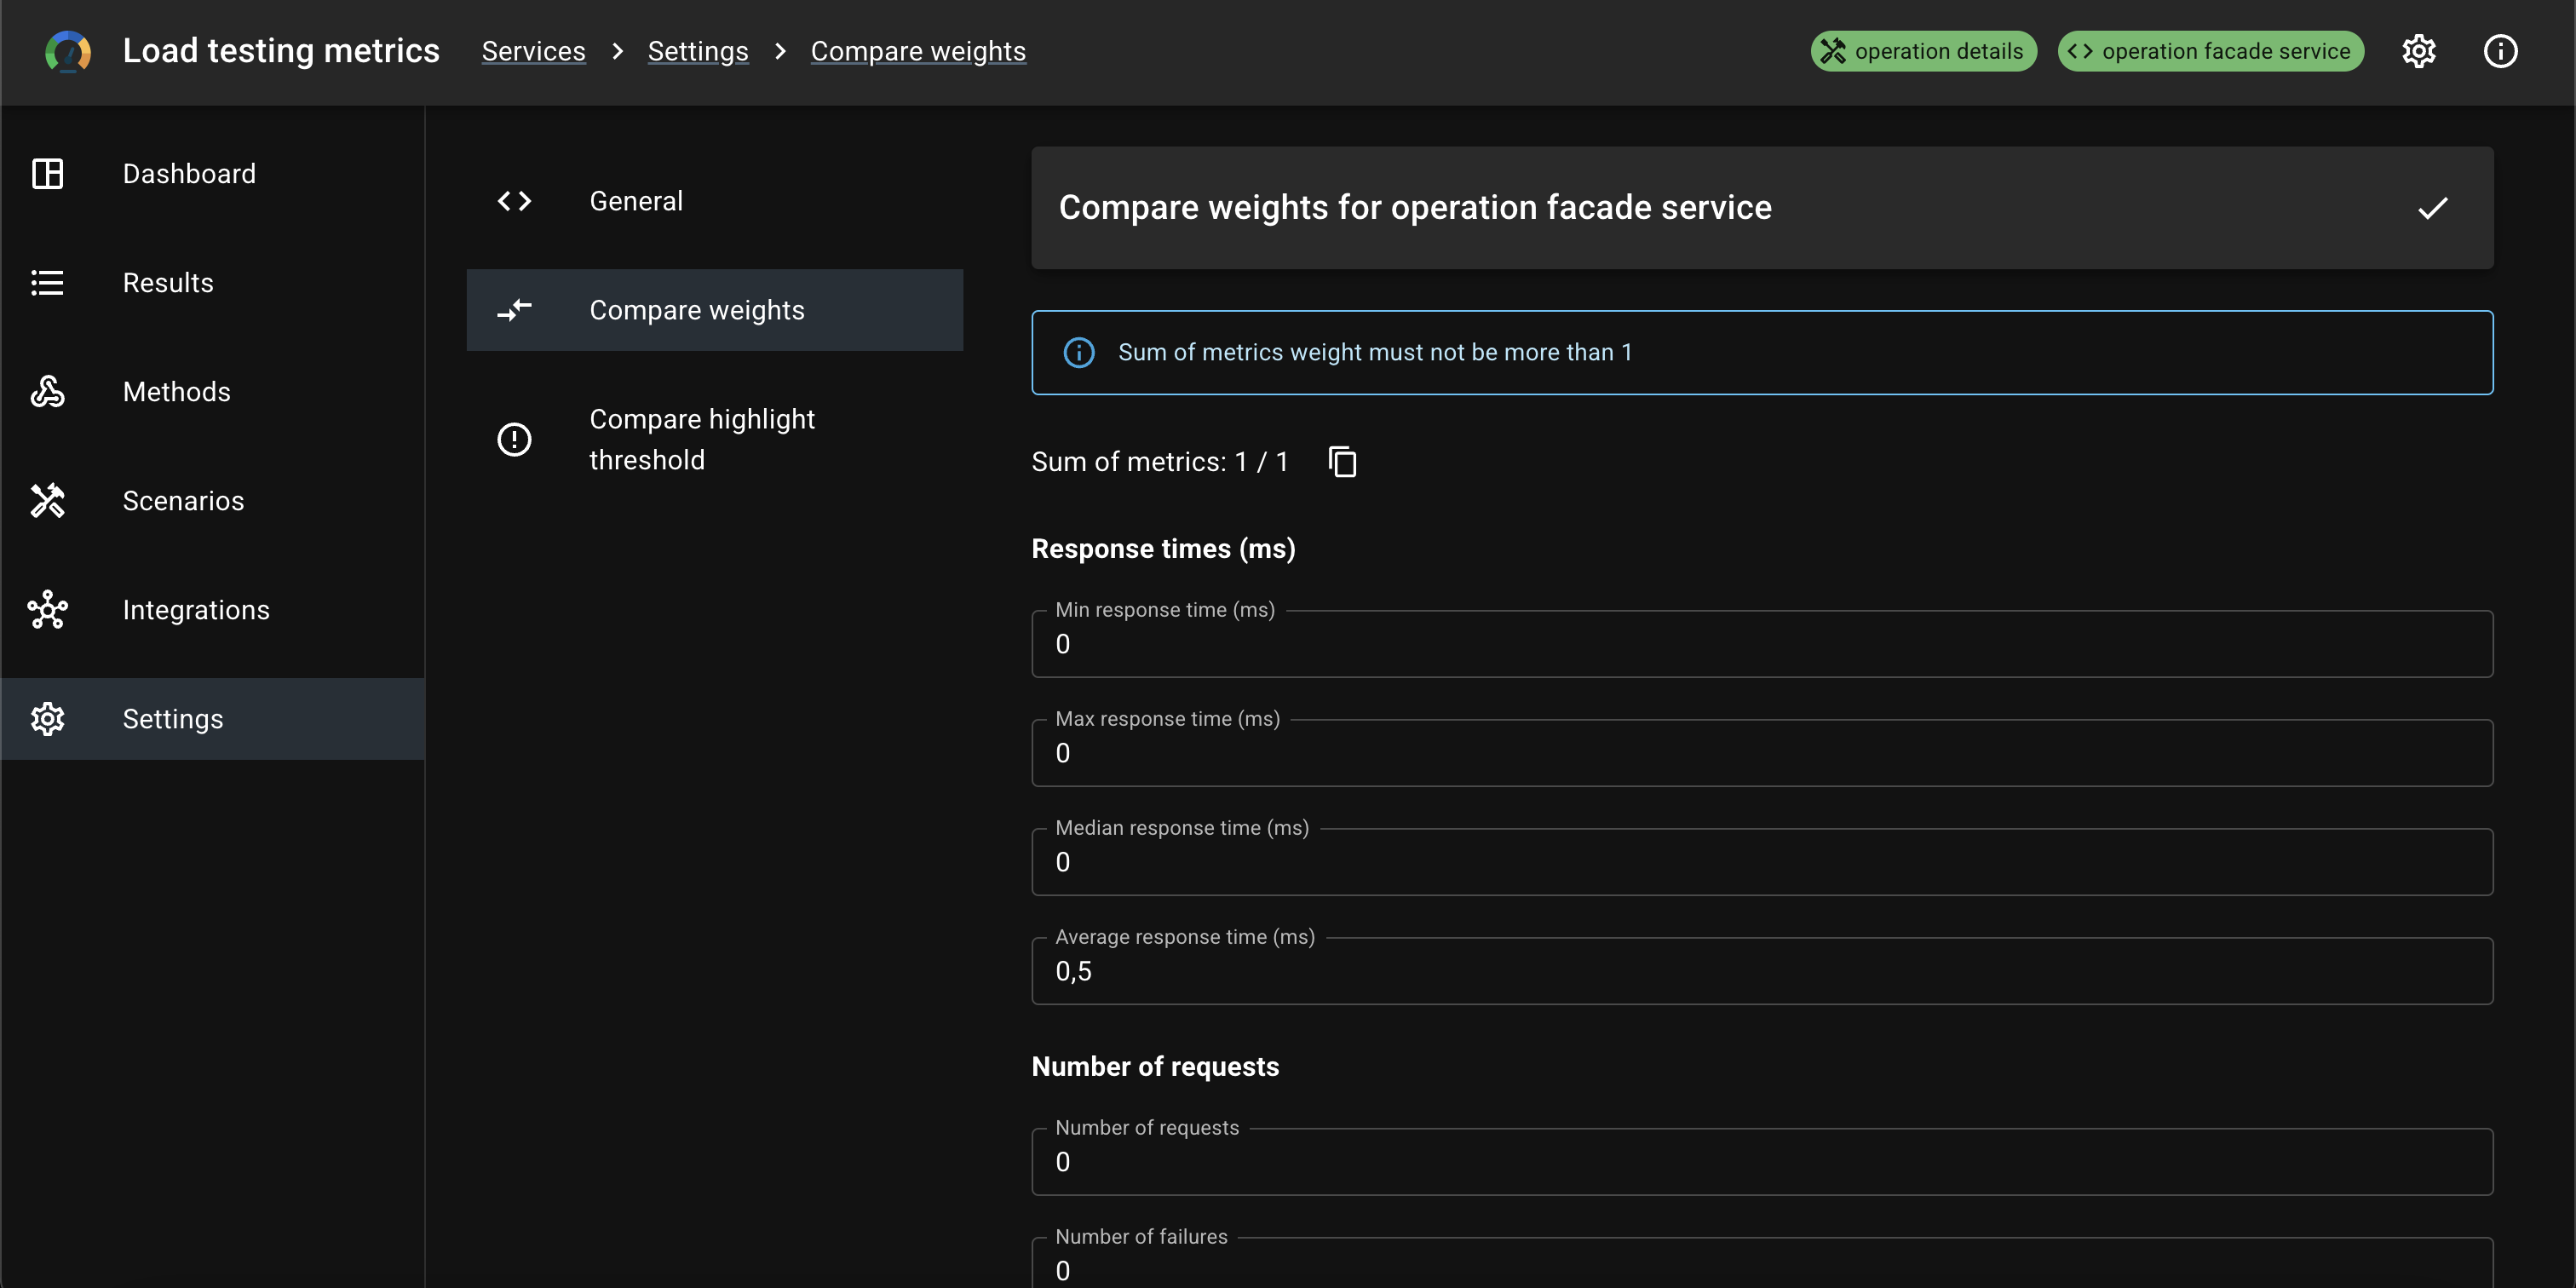Click the info icon in the alert banner
The image size is (2576, 1288).
point(1078,352)
